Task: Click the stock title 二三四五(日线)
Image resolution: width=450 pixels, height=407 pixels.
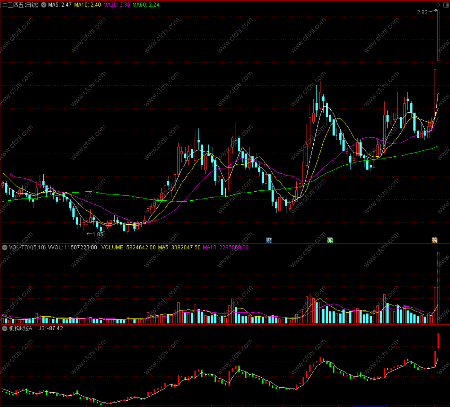Action: 20,5
